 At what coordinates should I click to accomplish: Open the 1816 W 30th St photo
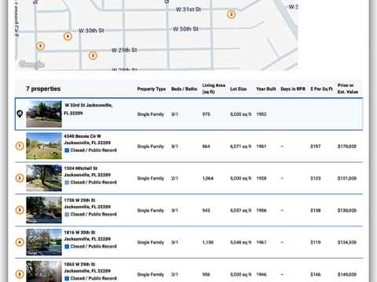[44, 242]
